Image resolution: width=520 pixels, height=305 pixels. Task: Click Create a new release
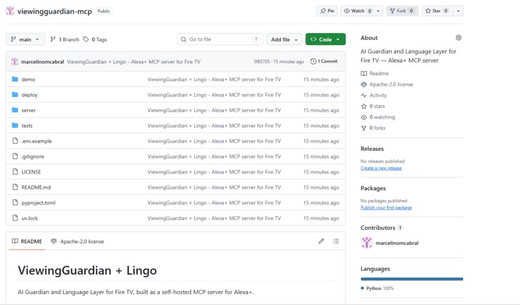pos(381,168)
